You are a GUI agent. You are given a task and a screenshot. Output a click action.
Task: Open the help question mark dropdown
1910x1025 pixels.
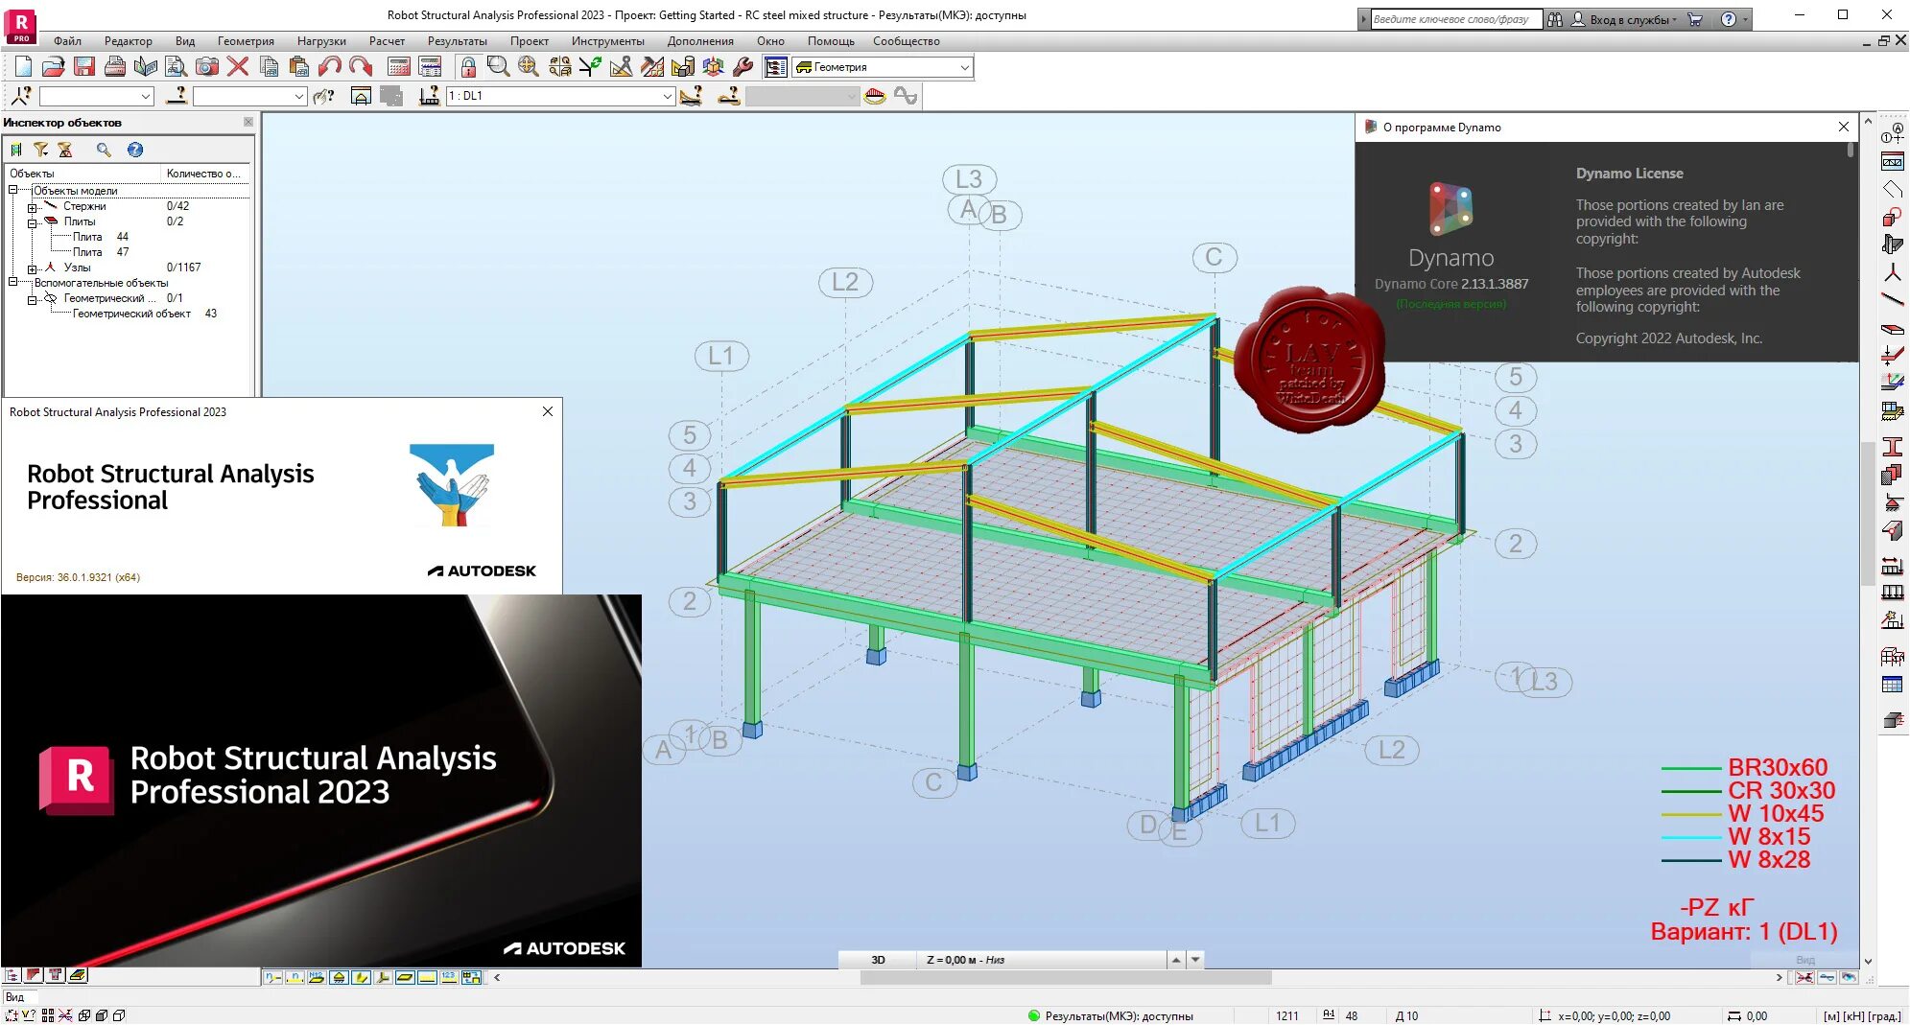pyautogui.click(x=1733, y=19)
